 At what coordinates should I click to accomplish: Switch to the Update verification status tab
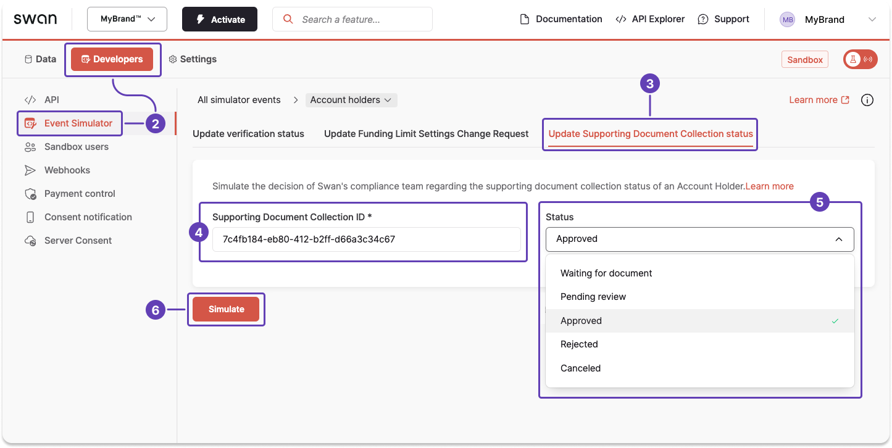coord(249,133)
